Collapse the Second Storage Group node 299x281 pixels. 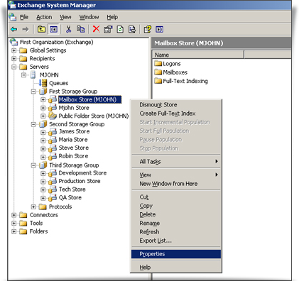[33, 124]
